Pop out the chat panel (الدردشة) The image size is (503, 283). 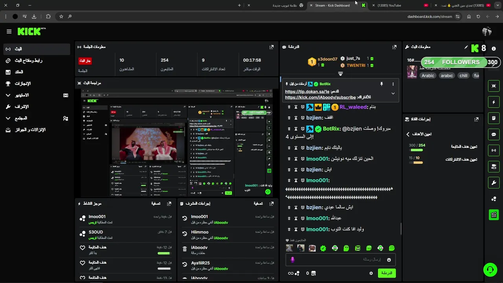(x=395, y=47)
